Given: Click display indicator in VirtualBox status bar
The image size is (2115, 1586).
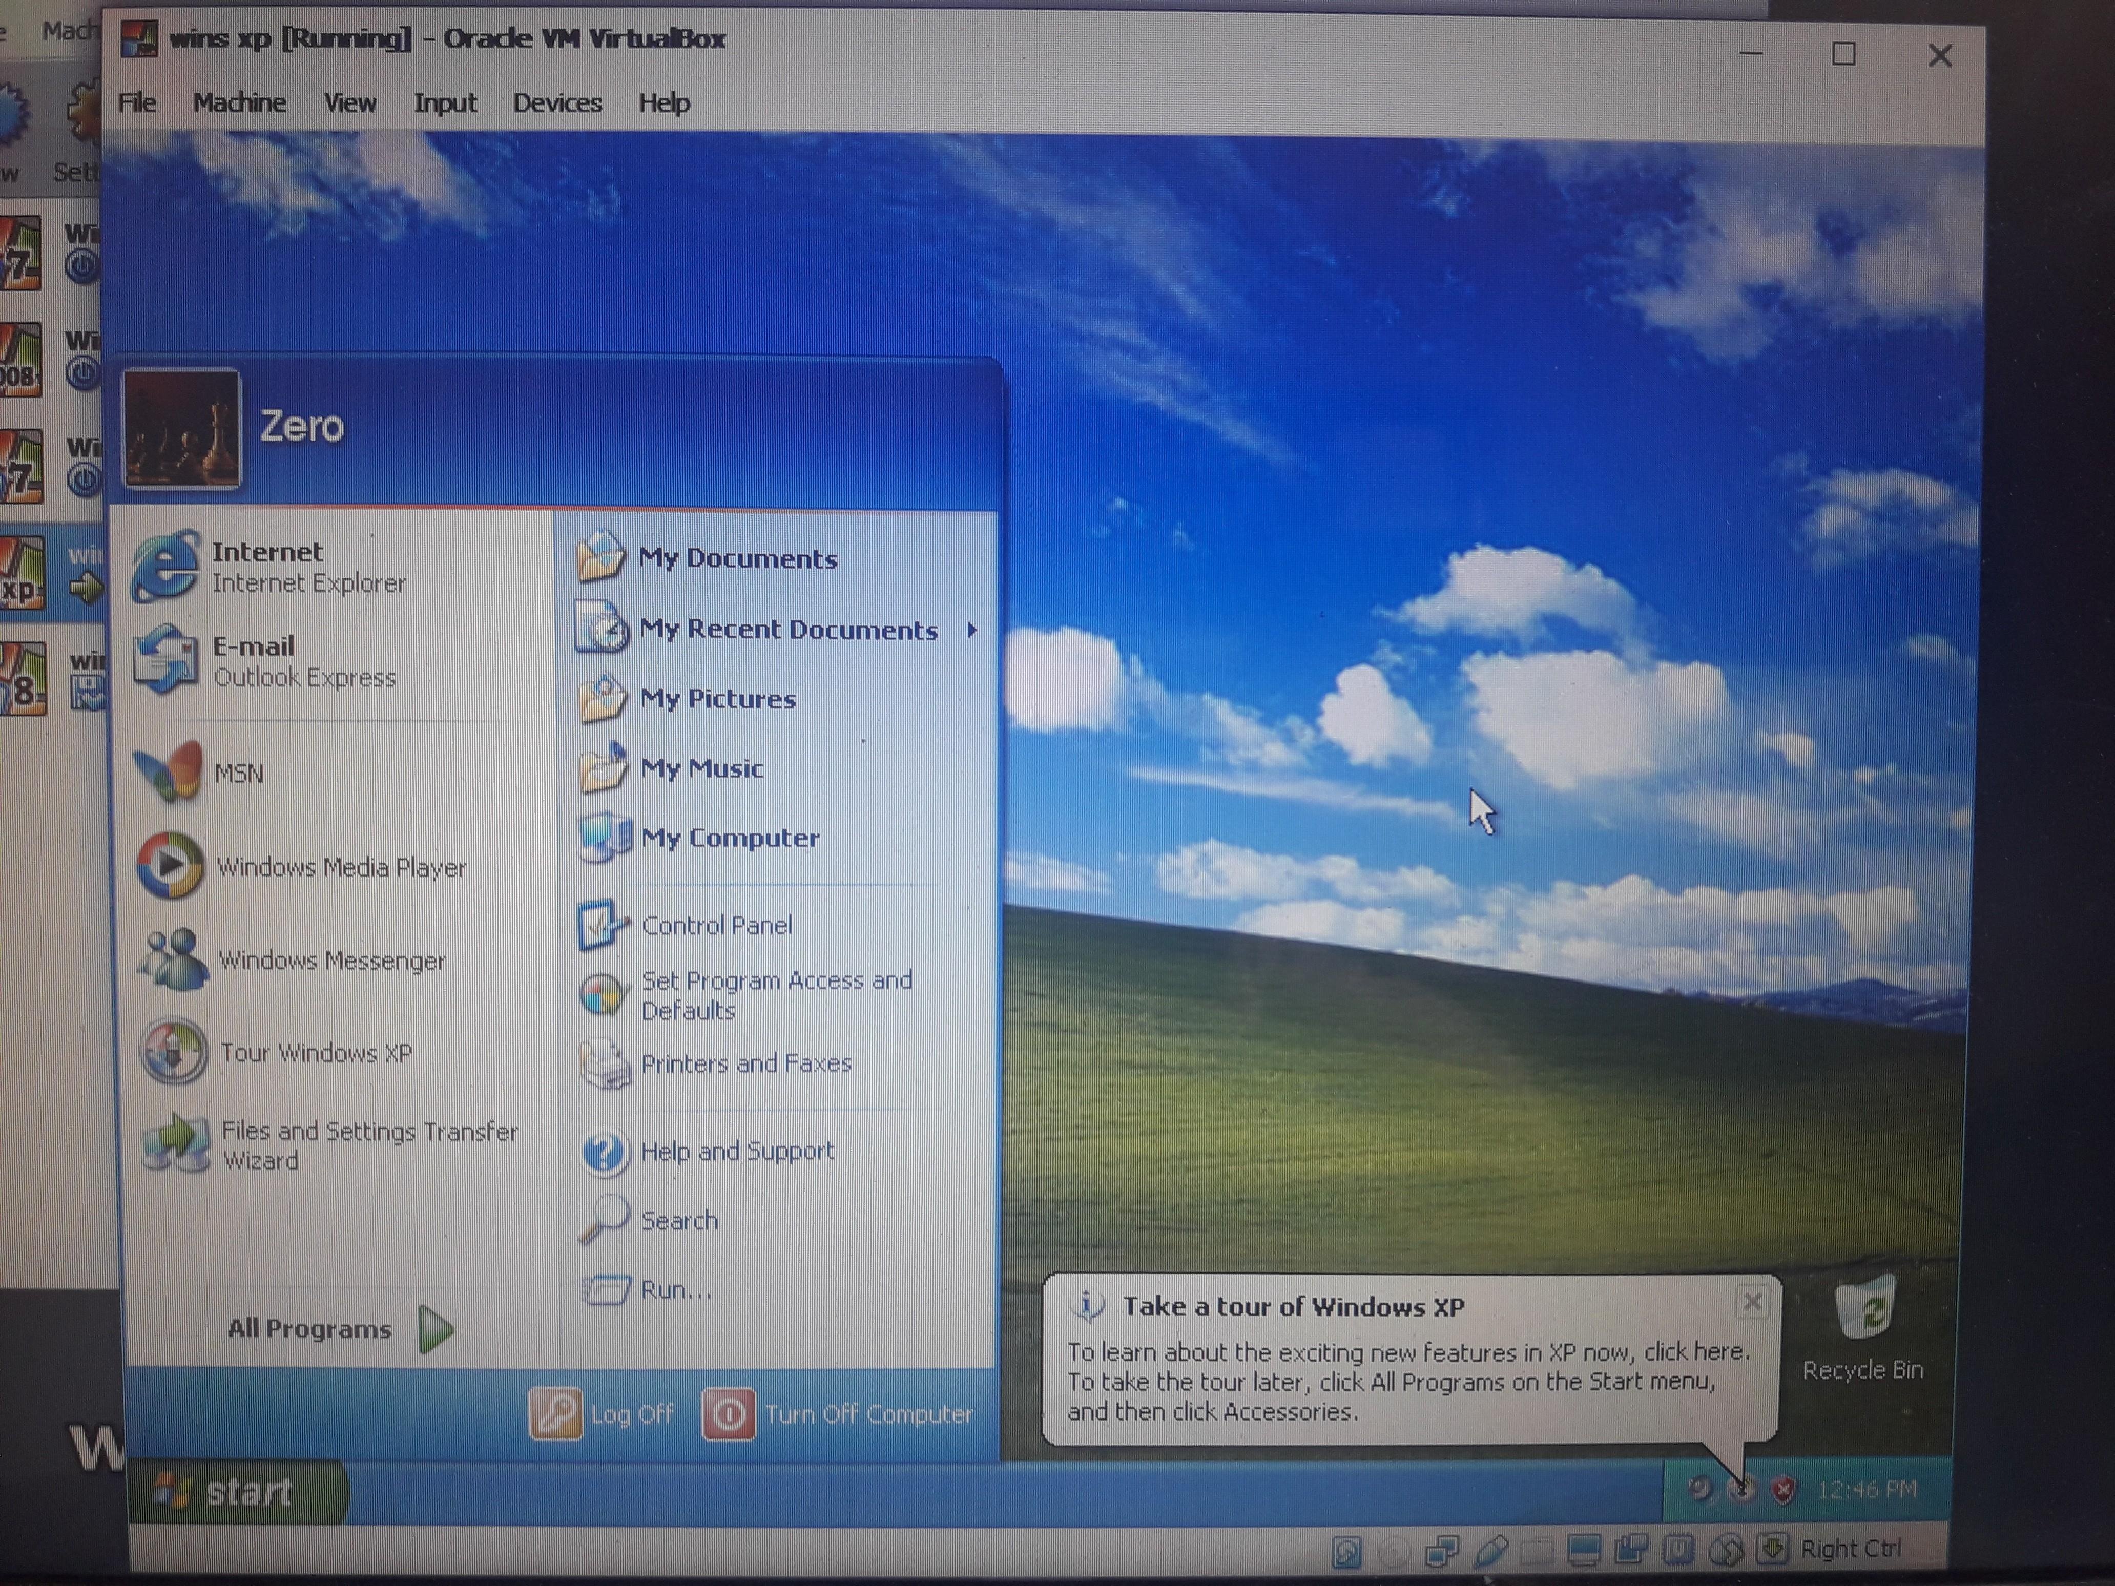Looking at the screenshot, I should 1584,1550.
